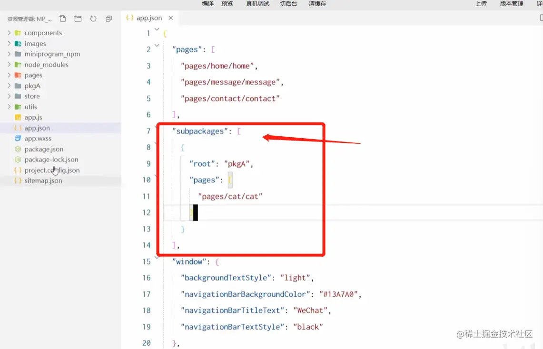Click the 预览 preview toolbar button
543x349 pixels.
pyautogui.click(x=227, y=3)
